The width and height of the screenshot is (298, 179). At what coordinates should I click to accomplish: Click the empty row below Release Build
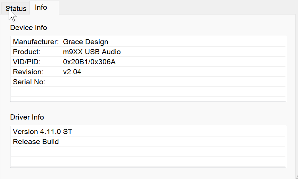[148, 152]
